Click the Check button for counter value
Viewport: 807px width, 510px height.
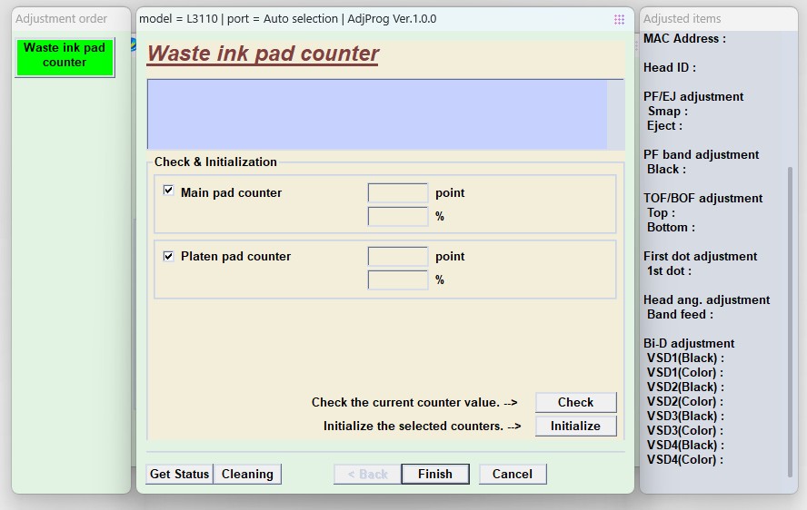pos(575,402)
